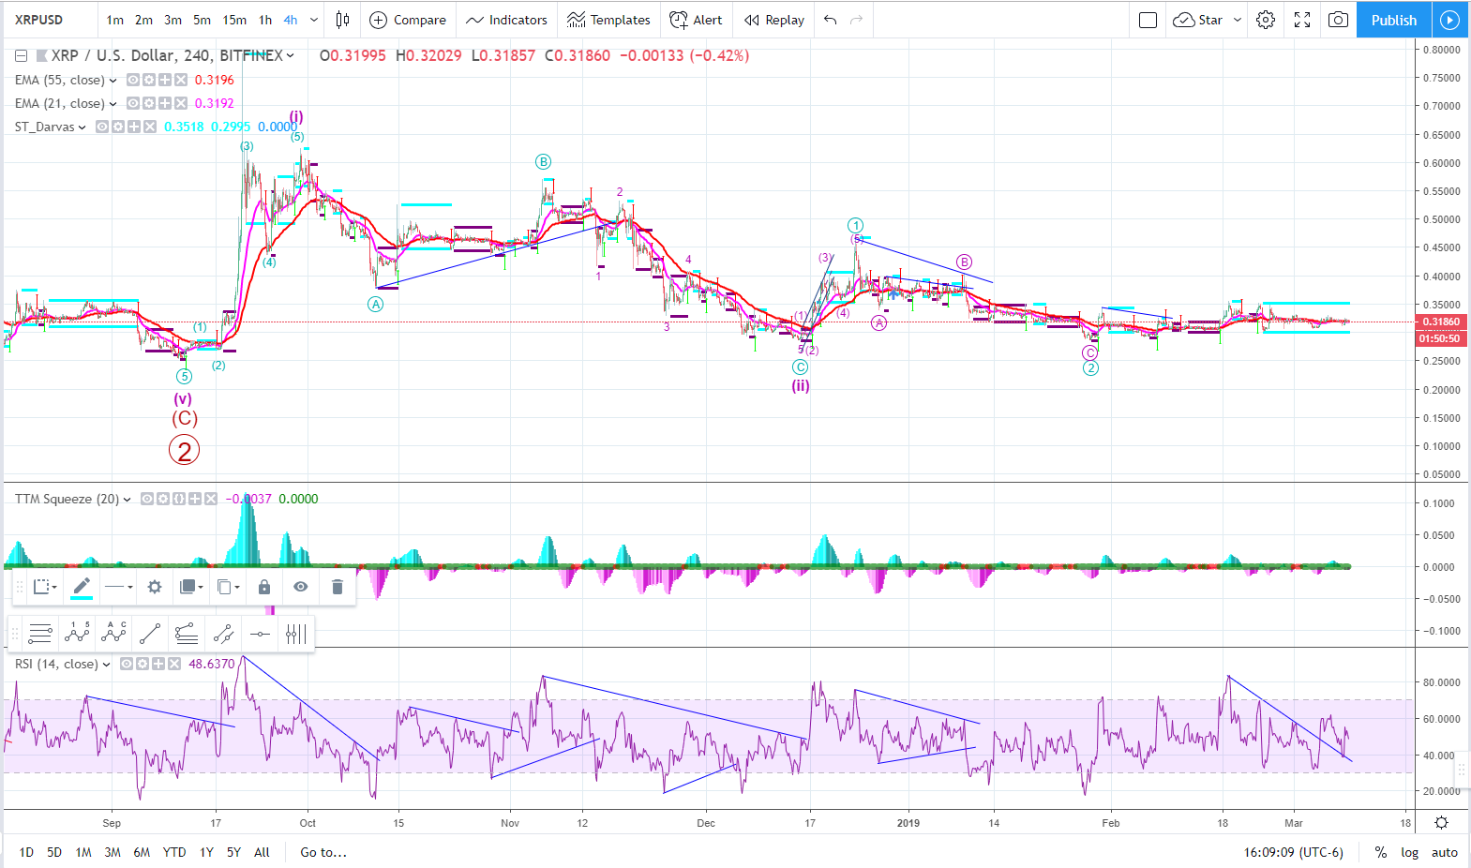Screen dimensions: 1471x868
Task: Change line color with the pencil tool
Action: point(82,587)
